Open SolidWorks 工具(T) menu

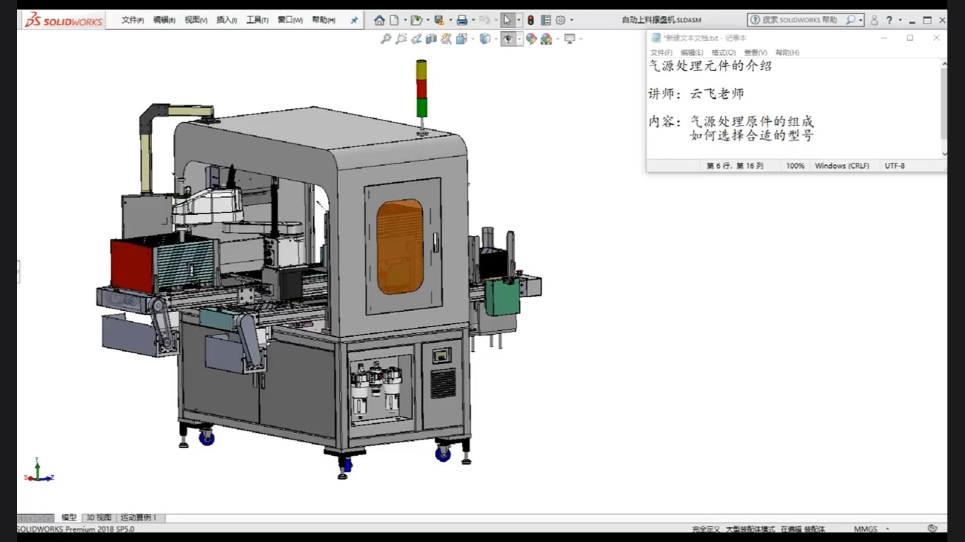pos(257,20)
